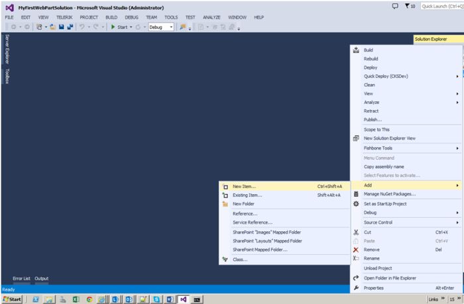Viewport: 464px width, 304px height.
Task: Expand the Source Control submenu
Action: click(457, 223)
